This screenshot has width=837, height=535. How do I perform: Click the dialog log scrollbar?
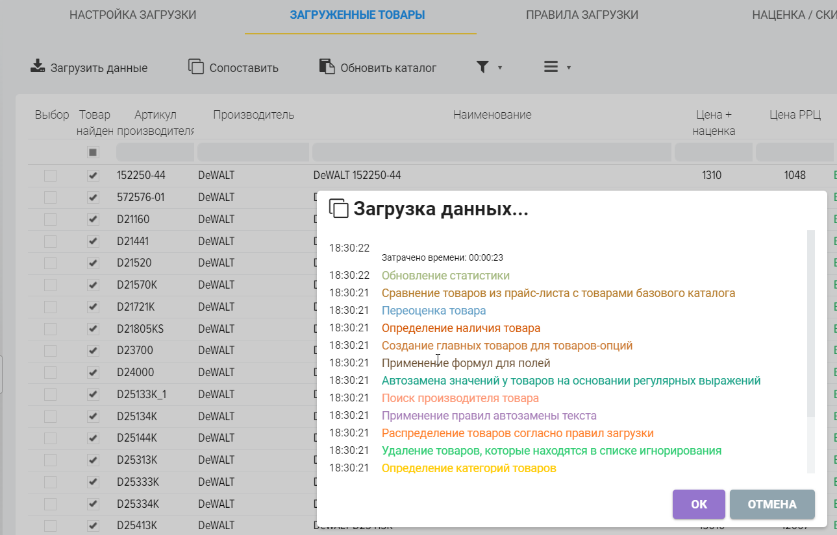[x=810, y=324]
